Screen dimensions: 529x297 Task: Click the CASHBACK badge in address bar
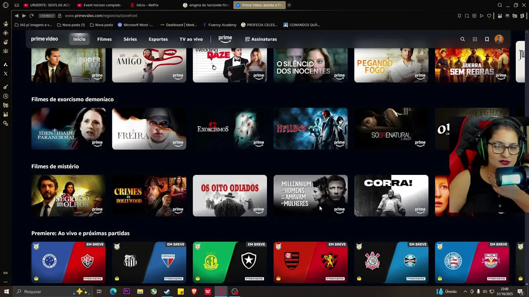point(47,16)
